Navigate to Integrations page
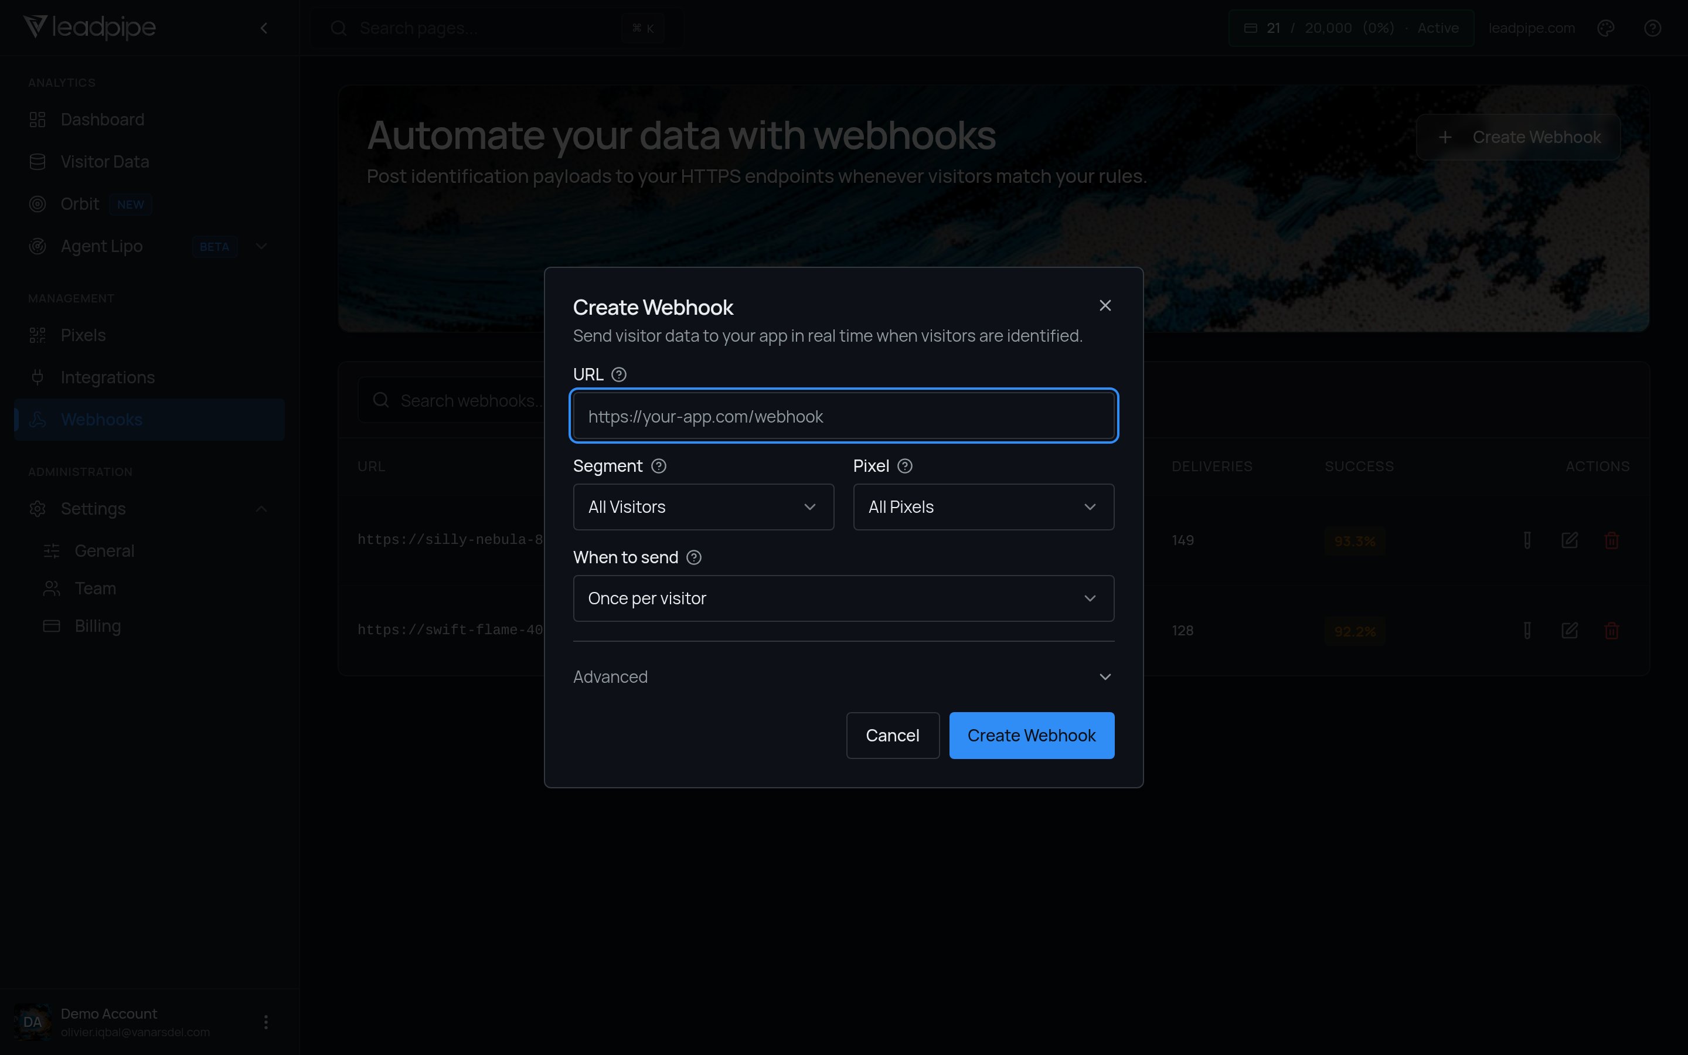Viewport: 1688px width, 1055px height. pos(149,377)
